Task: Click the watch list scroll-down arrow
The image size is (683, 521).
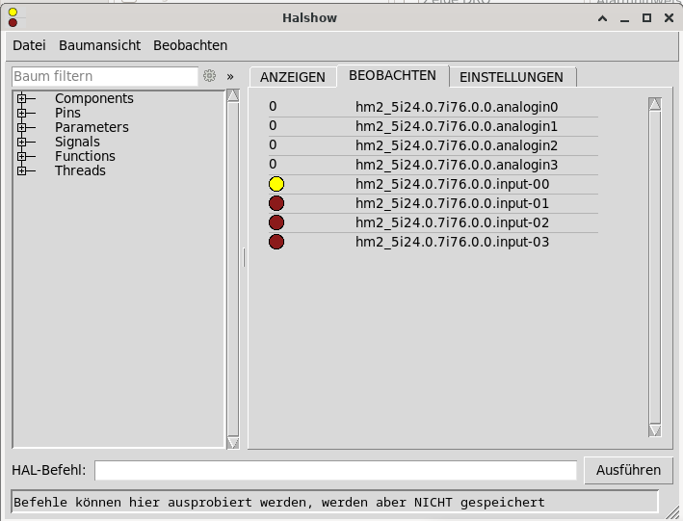Action: [655, 430]
